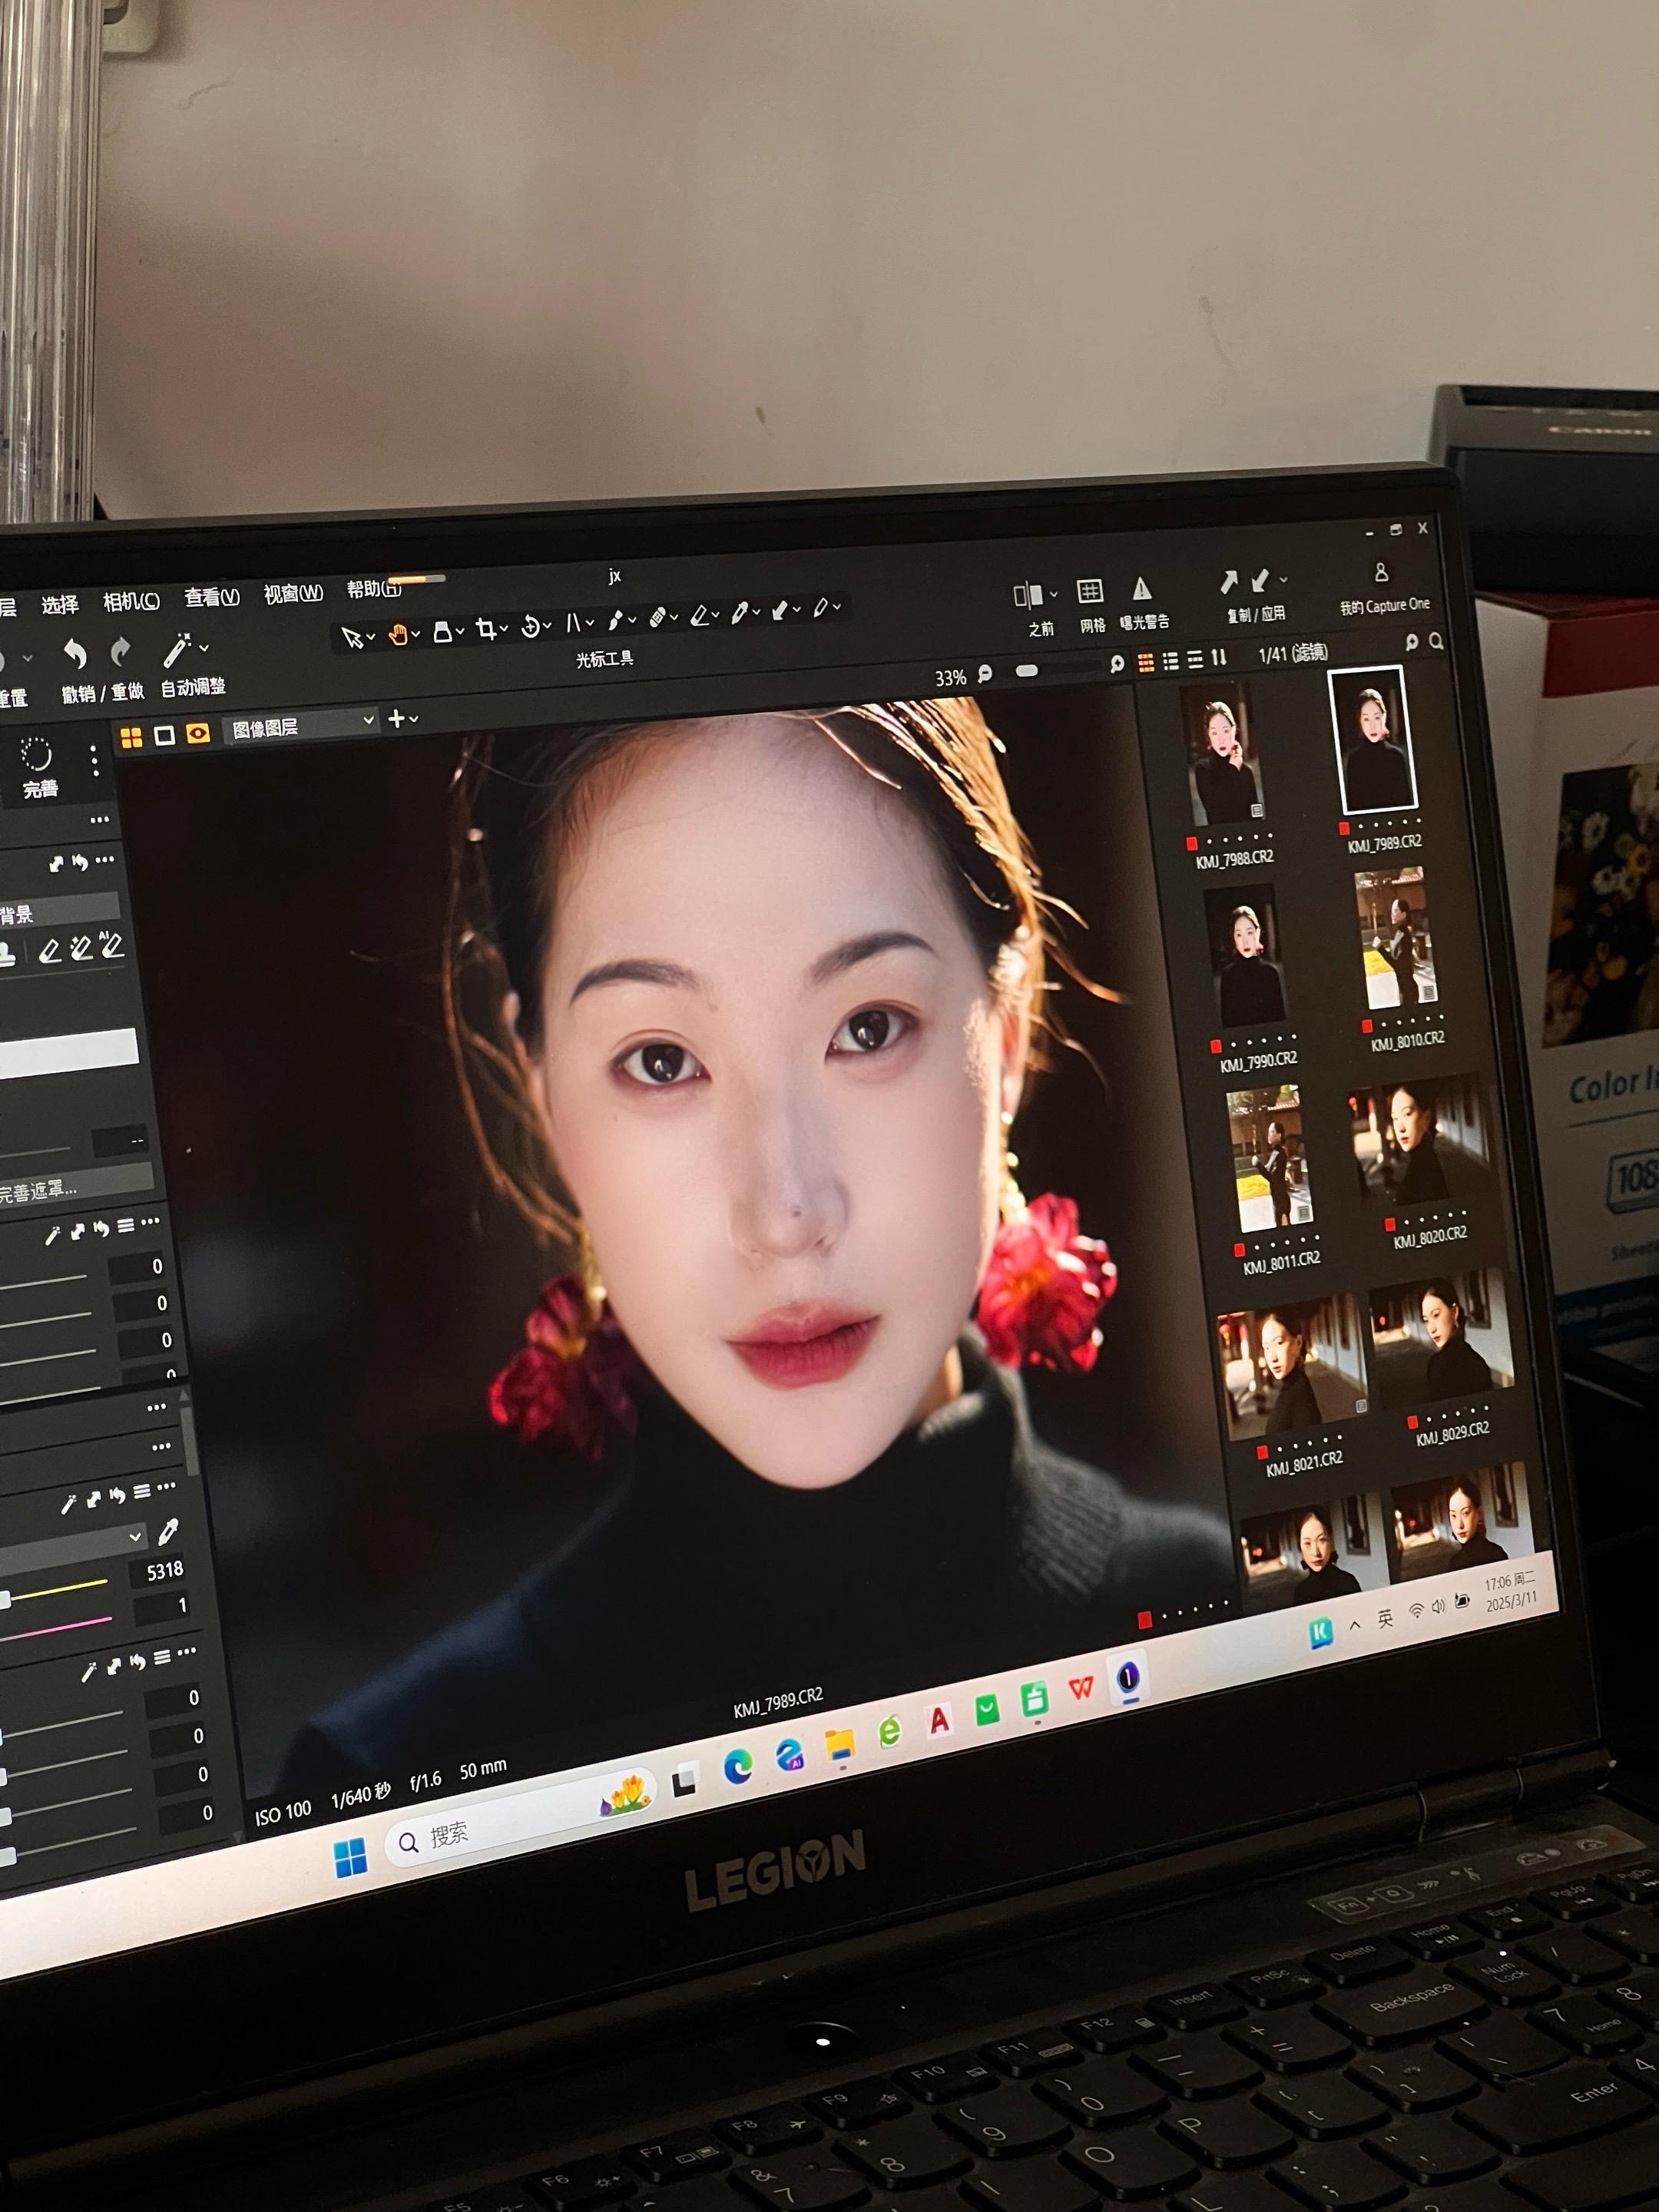Viewport: 1659px width, 2212px height.
Task: Click the auto adjust magic wand
Action: (177, 651)
